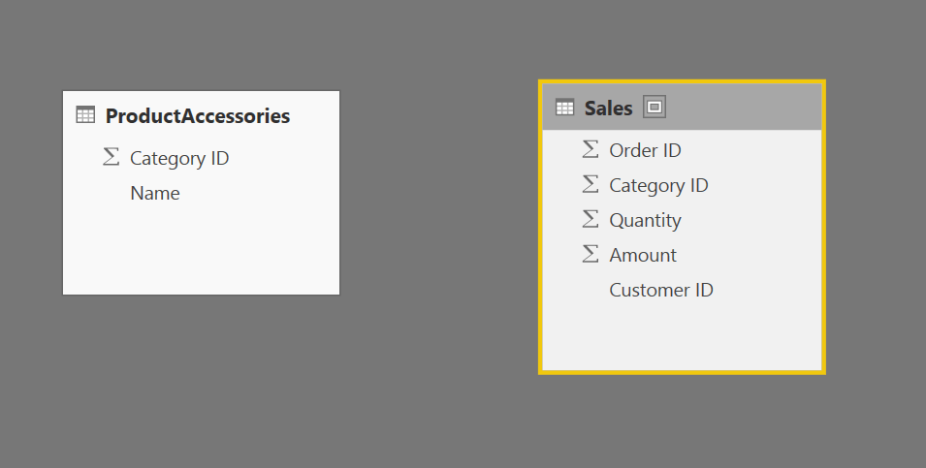The image size is (926, 468).
Task: Click sigma icon beside Category ID in Sales
Action: coord(590,184)
